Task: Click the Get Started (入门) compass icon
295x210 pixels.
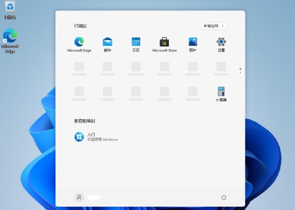Action: [79, 137]
